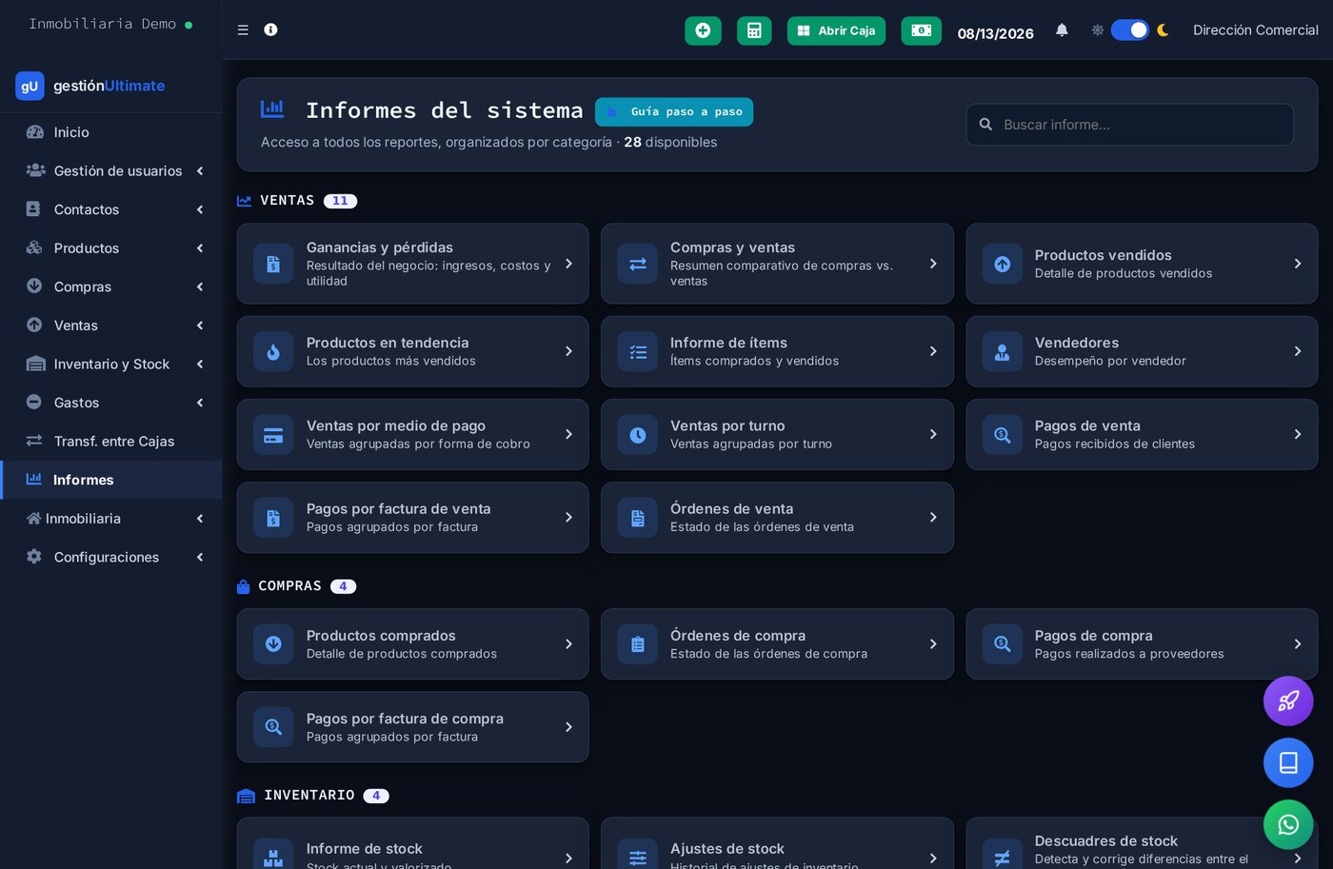Click the moon icon in header
This screenshot has height=869, width=1333.
pos(1163,30)
